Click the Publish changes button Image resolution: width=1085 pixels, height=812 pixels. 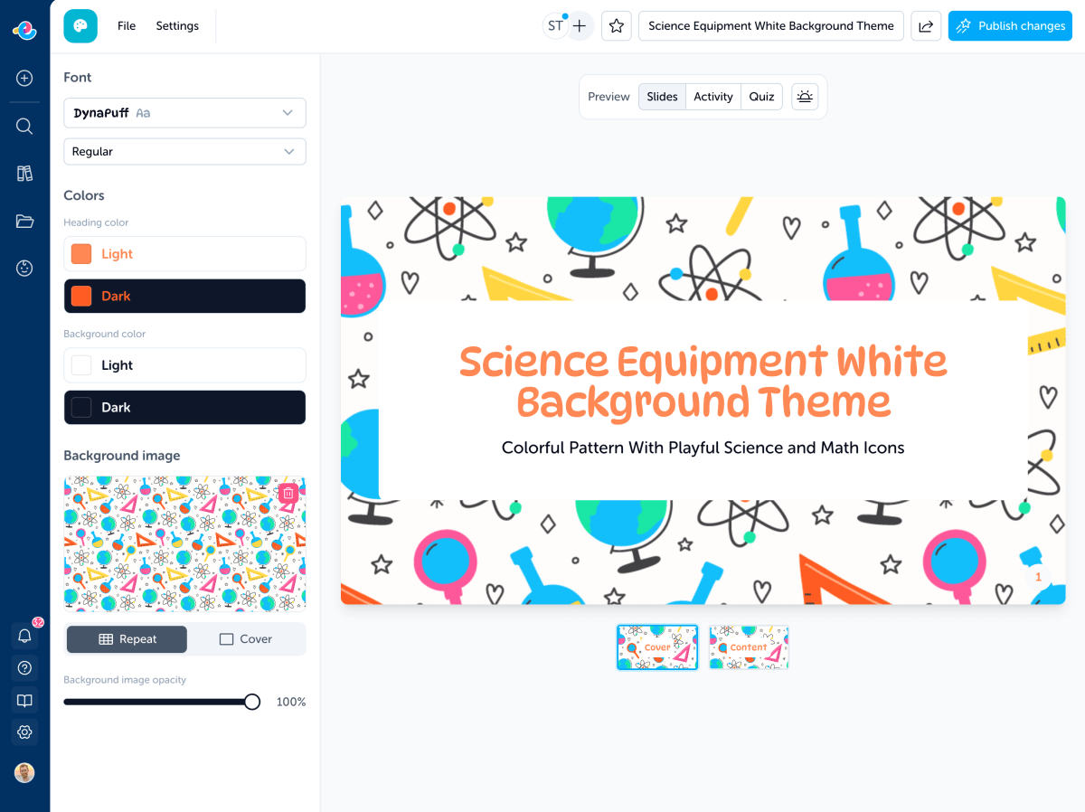(x=1010, y=26)
